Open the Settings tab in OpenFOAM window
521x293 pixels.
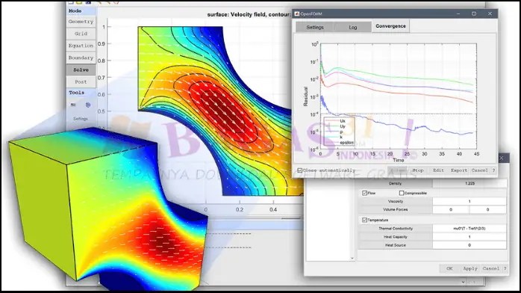[315, 27]
